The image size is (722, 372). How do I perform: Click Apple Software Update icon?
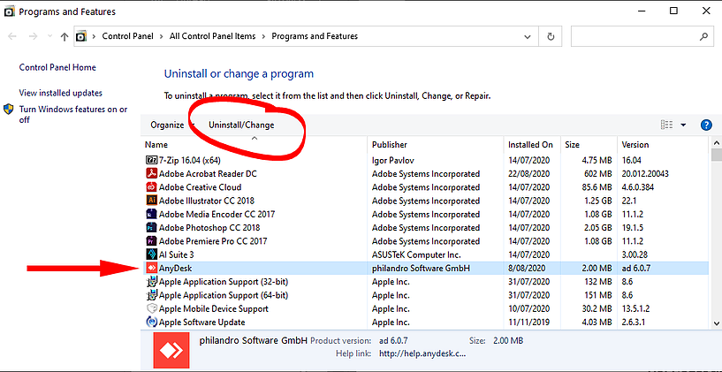(151, 322)
